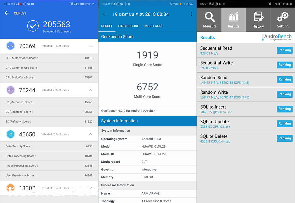Tap the "Data Security Score" row
Image resolution: width=295 pixels, height=203 pixels.
[x=49, y=146]
